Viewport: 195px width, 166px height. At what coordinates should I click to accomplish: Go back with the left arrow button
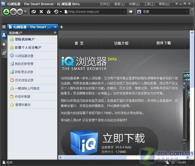tap(13, 12)
